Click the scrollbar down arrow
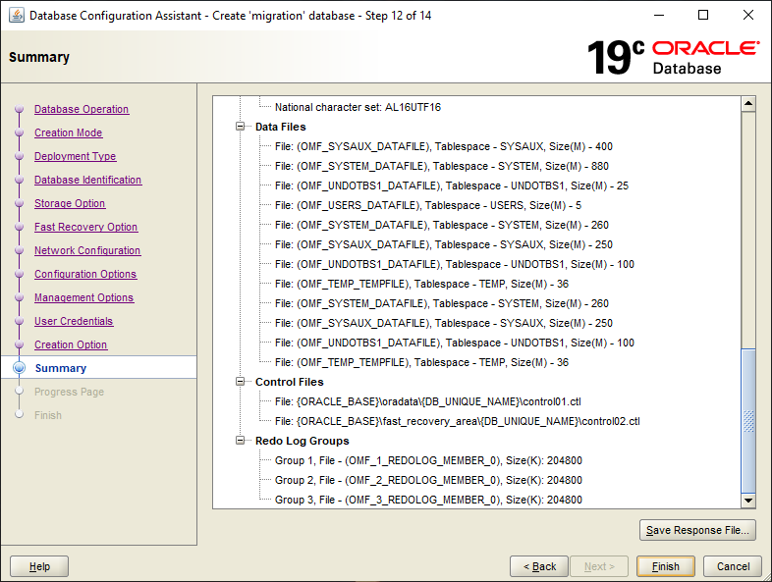 [x=748, y=501]
